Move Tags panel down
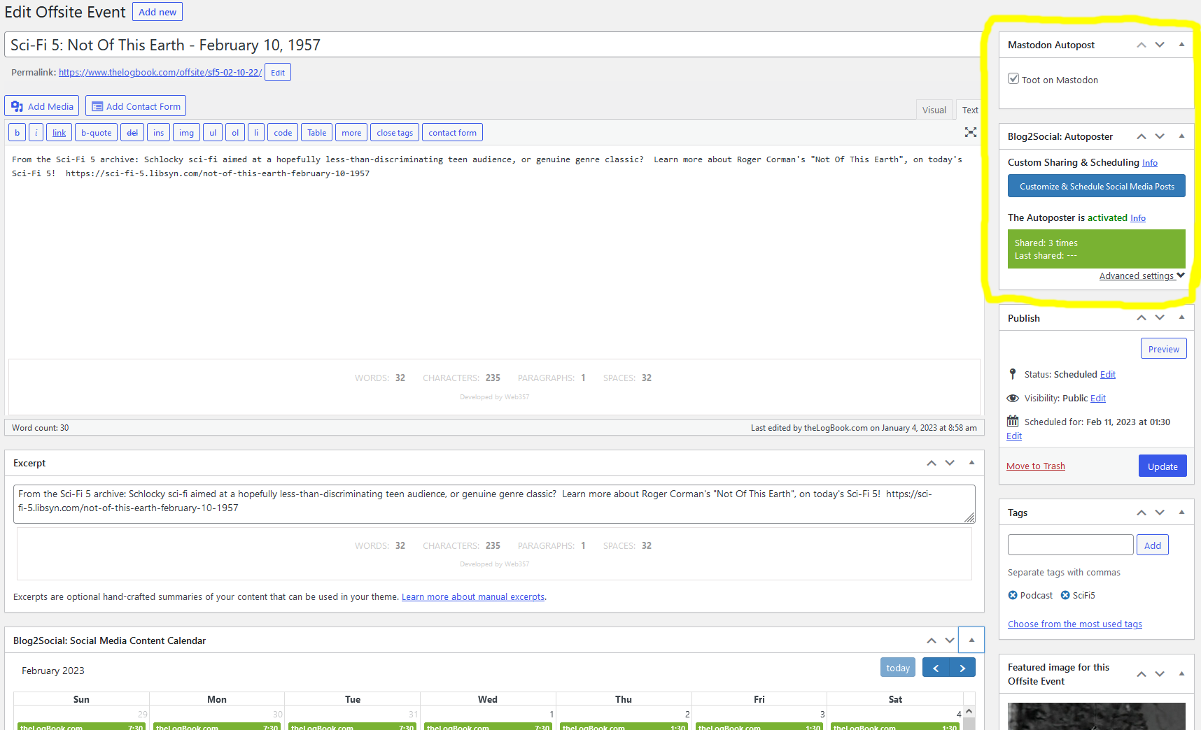1201x730 pixels. click(x=1160, y=513)
